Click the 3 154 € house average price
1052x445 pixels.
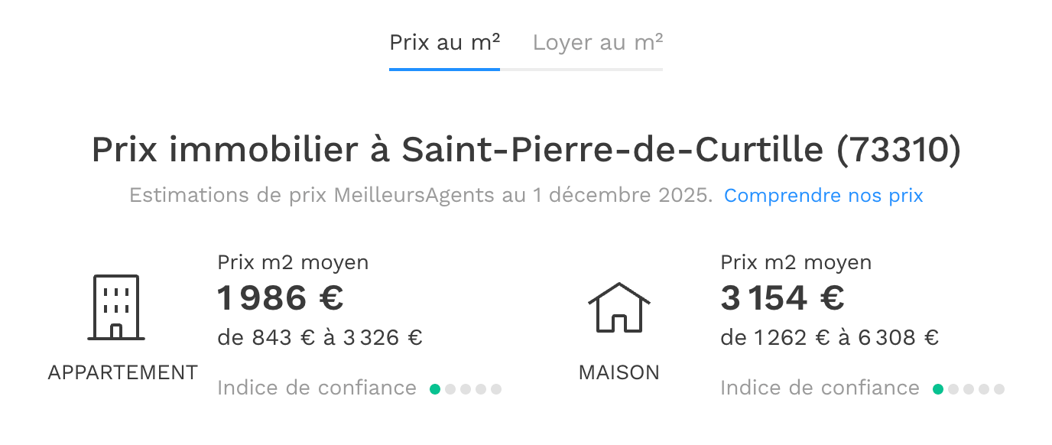tap(782, 298)
